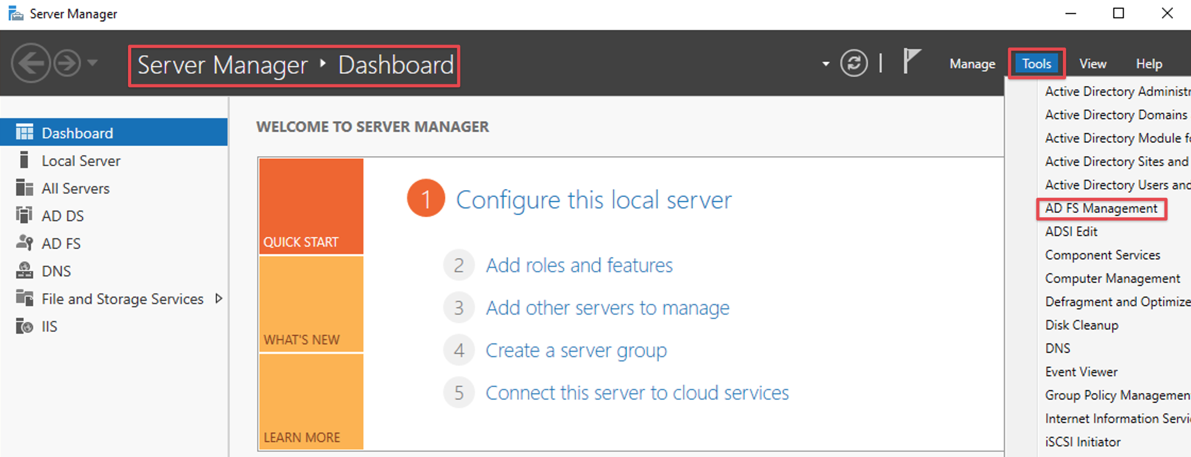Select AD DS in navigation pane
Viewport: 1191px width, 457px height.
pyautogui.click(x=114, y=216)
